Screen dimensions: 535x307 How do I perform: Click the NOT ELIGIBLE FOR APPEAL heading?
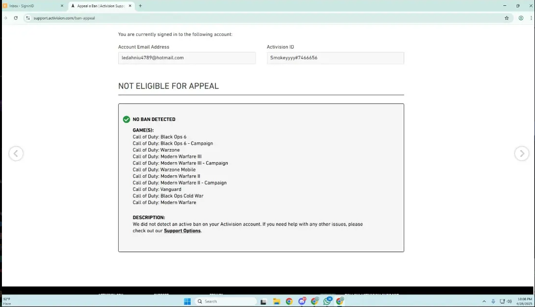coord(169,86)
